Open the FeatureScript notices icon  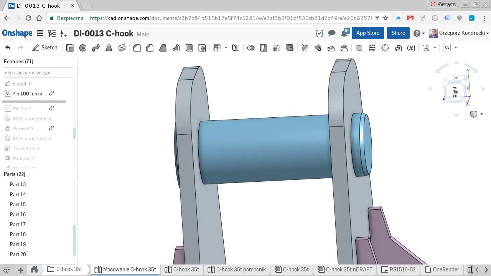[320, 33]
